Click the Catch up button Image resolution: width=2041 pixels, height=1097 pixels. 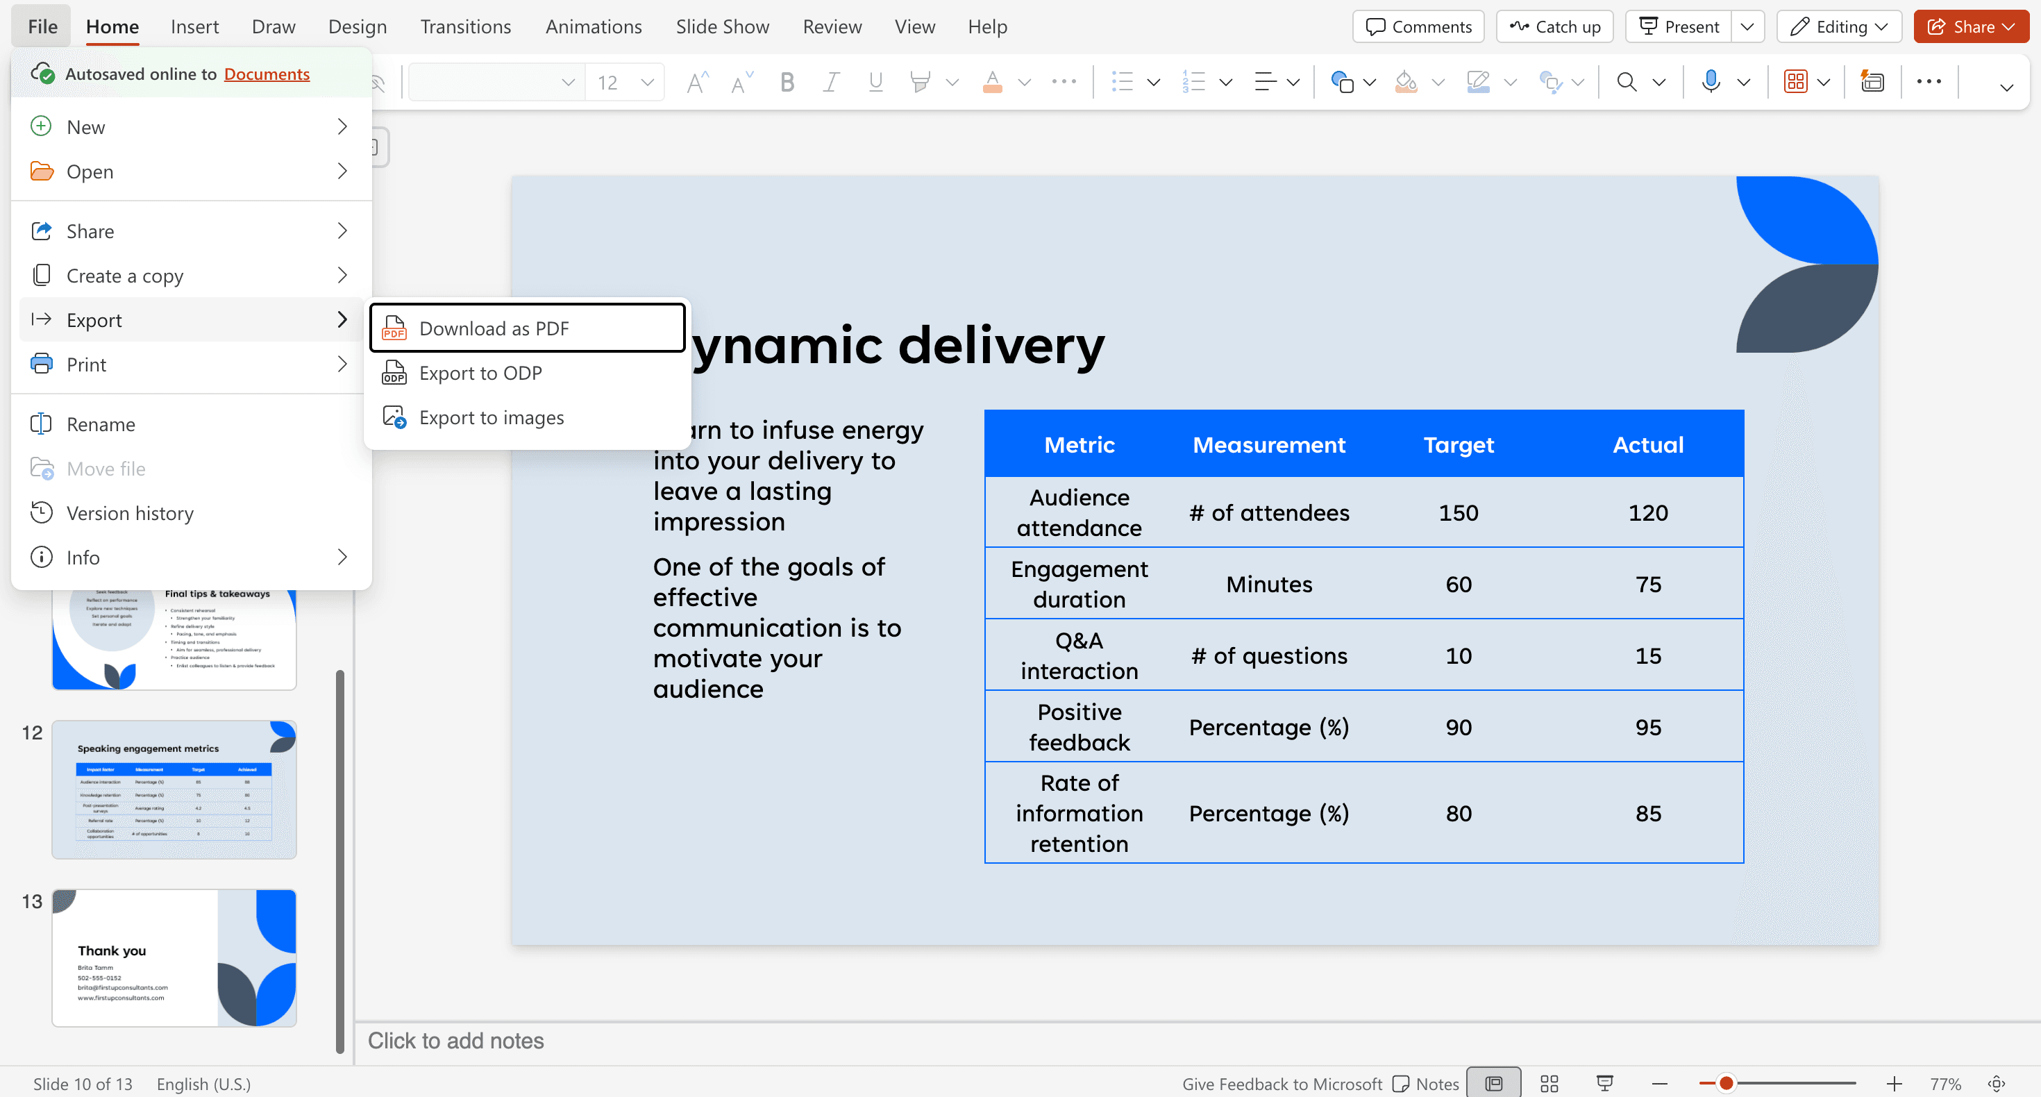click(x=1554, y=26)
